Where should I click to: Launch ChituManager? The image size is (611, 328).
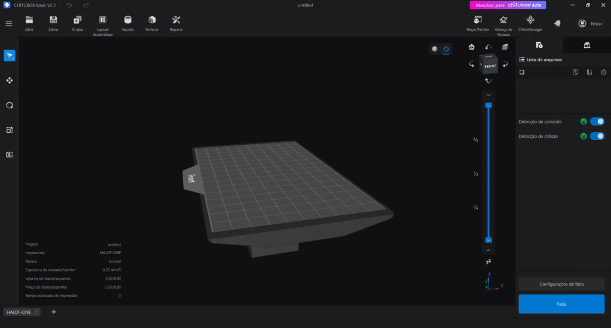pos(530,23)
